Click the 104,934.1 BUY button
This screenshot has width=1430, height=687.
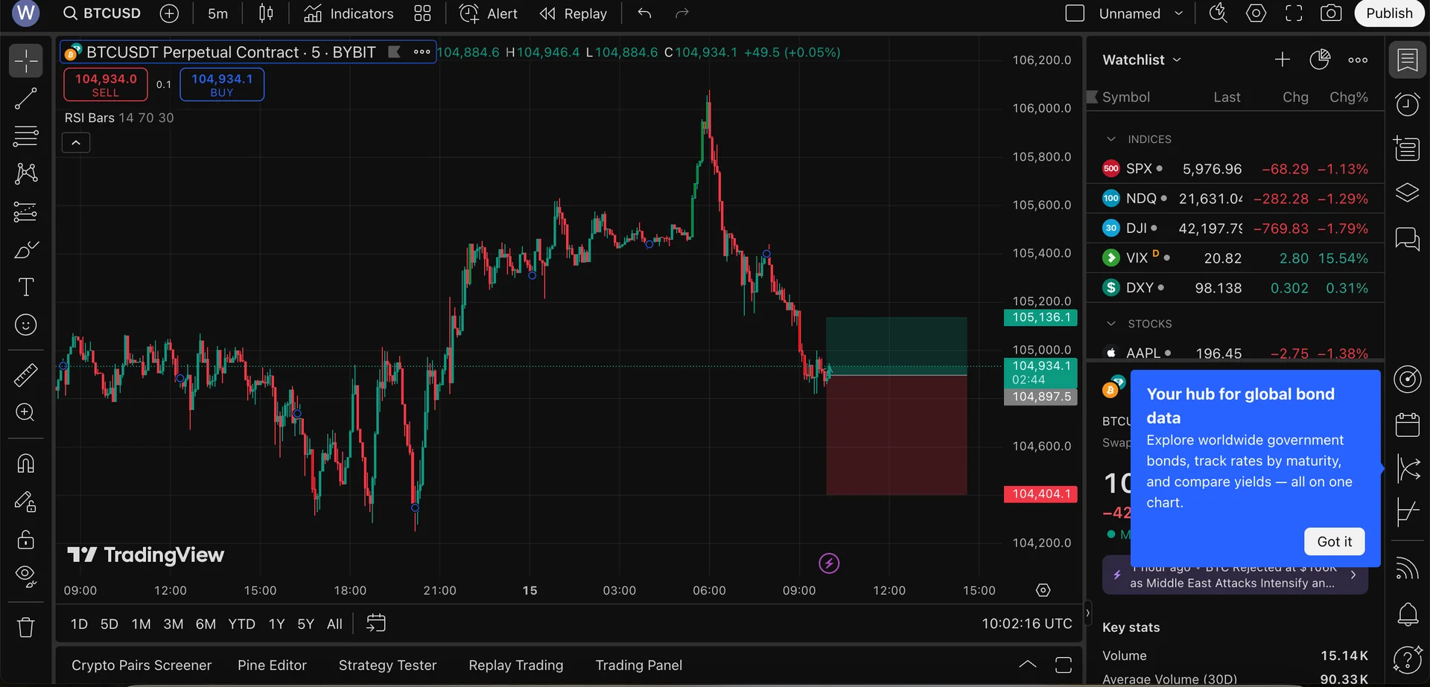click(x=222, y=85)
